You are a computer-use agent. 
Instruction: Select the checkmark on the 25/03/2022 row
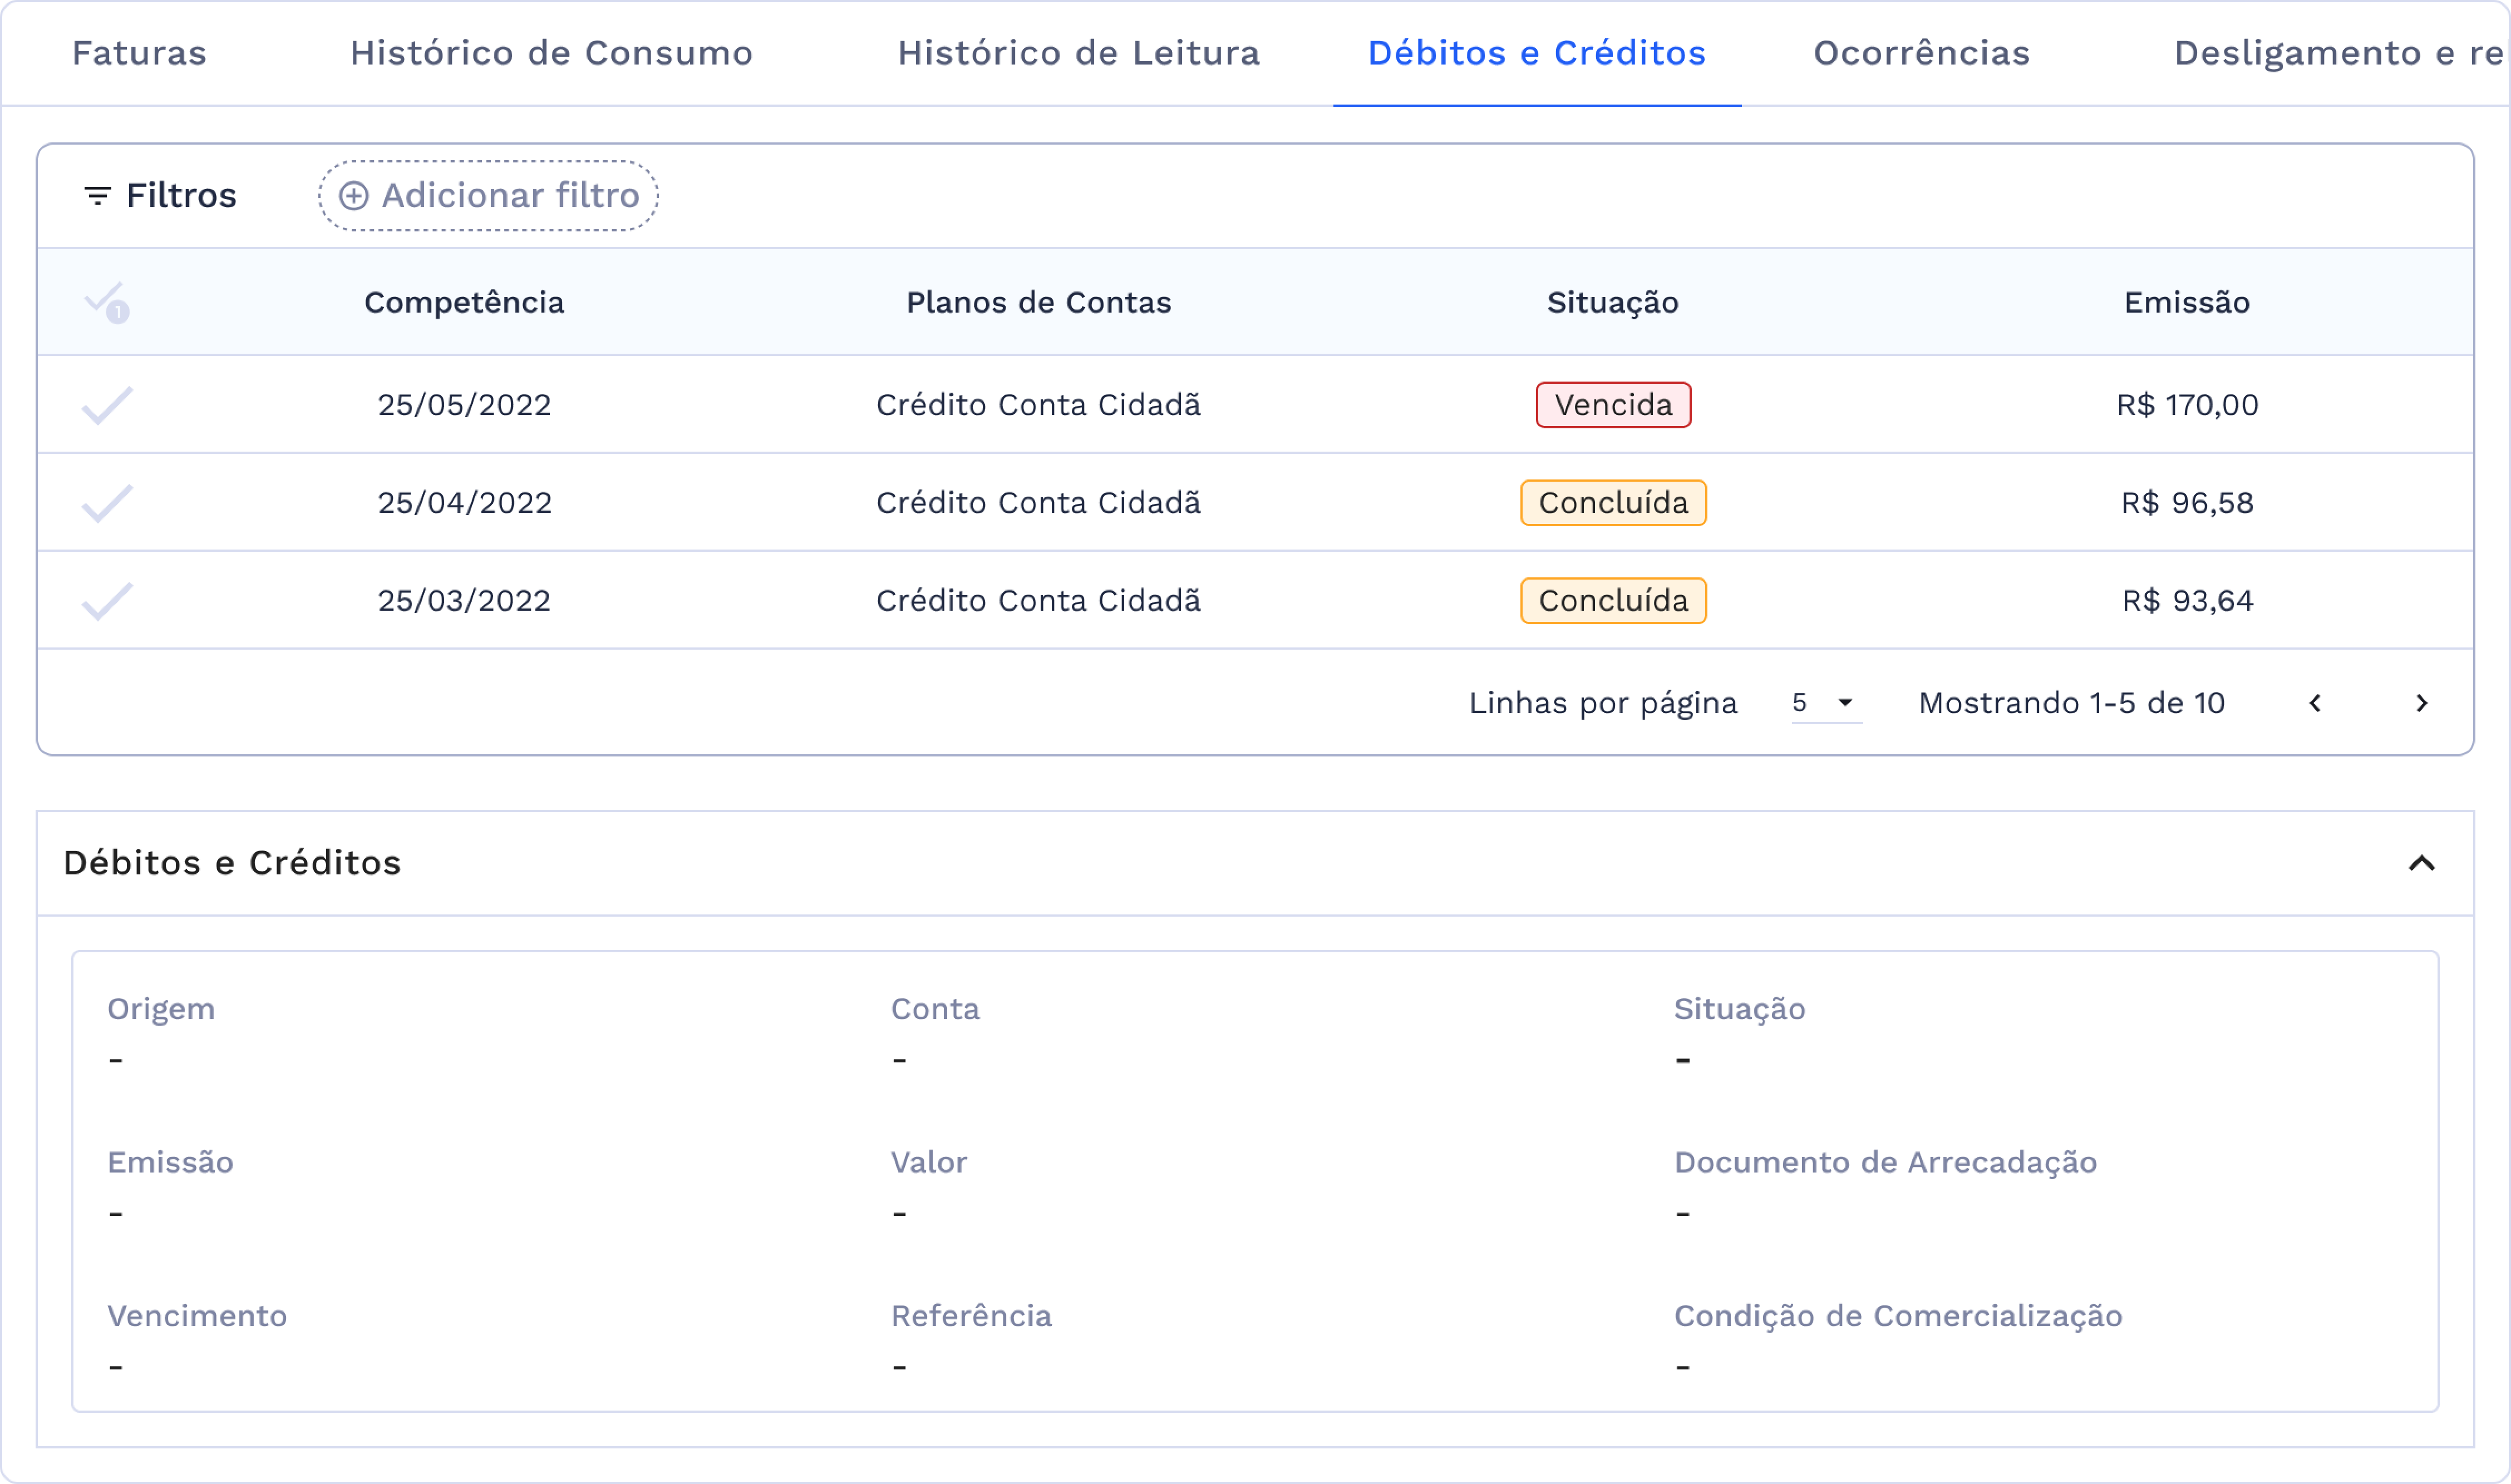(105, 599)
